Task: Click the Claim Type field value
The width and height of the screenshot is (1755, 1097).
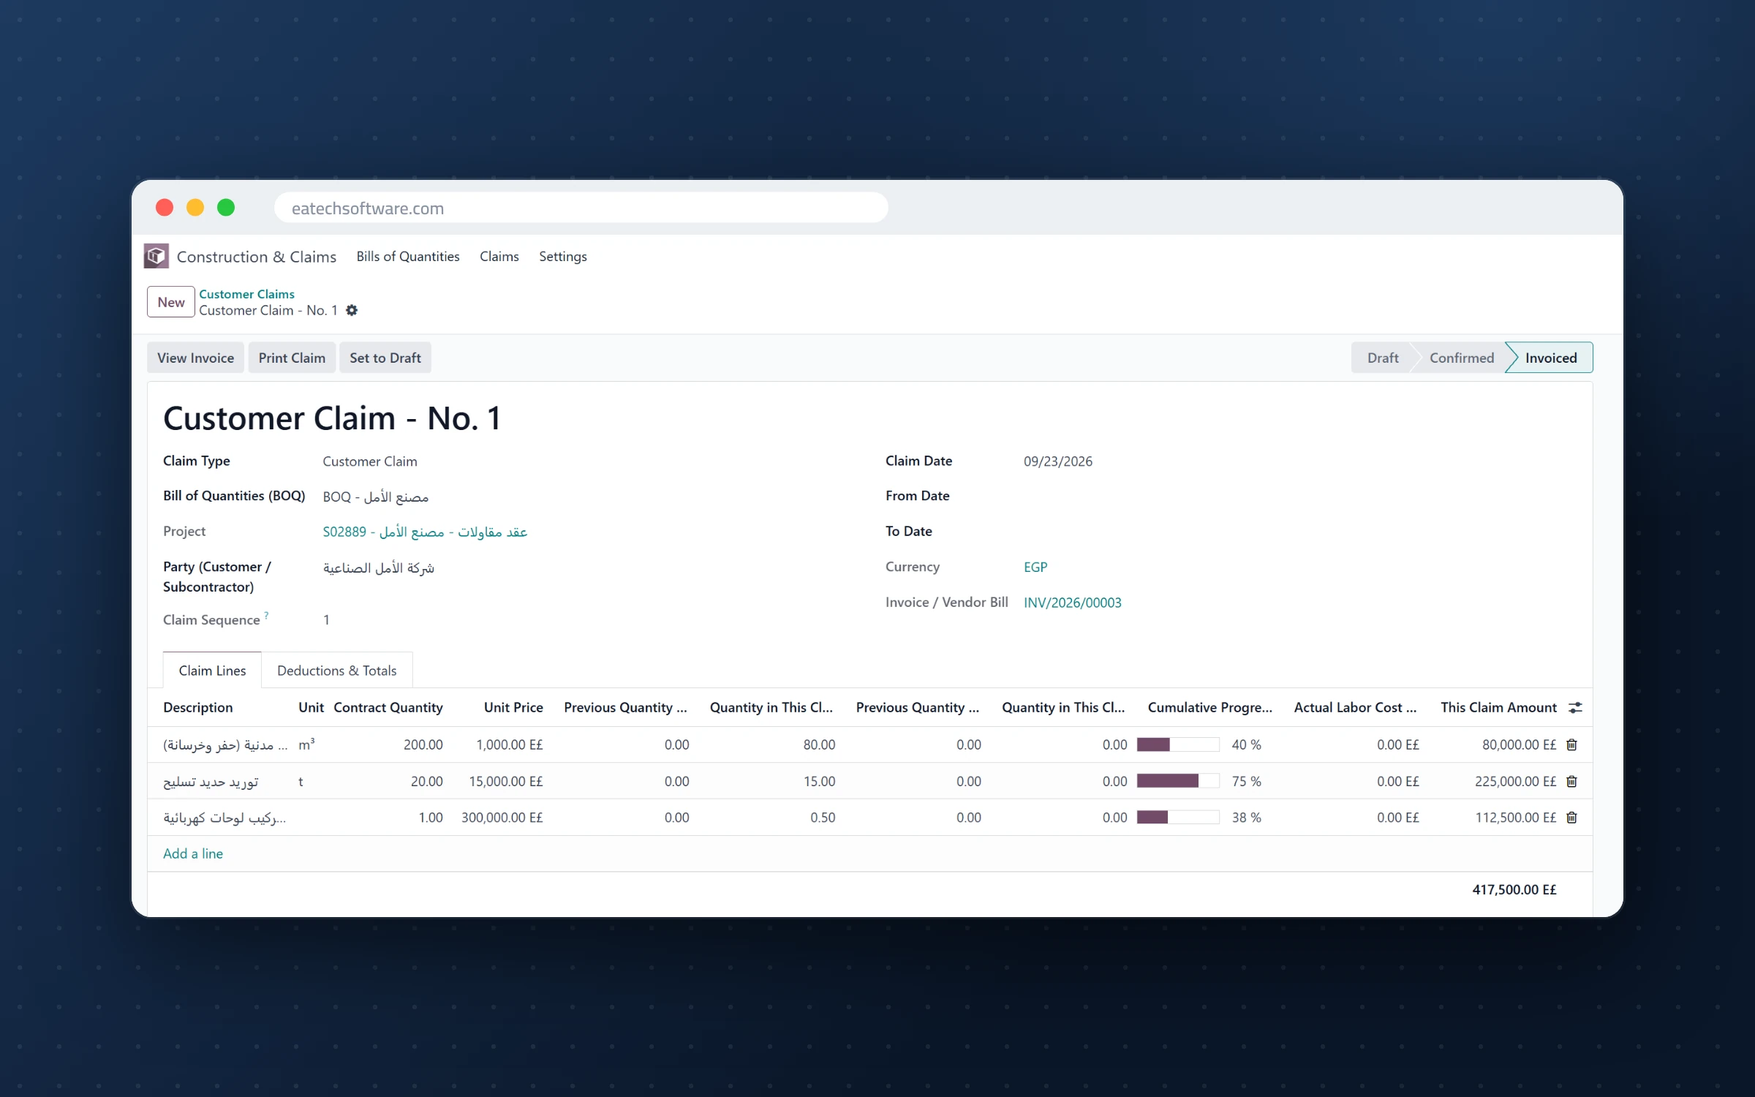Action: coord(370,461)
